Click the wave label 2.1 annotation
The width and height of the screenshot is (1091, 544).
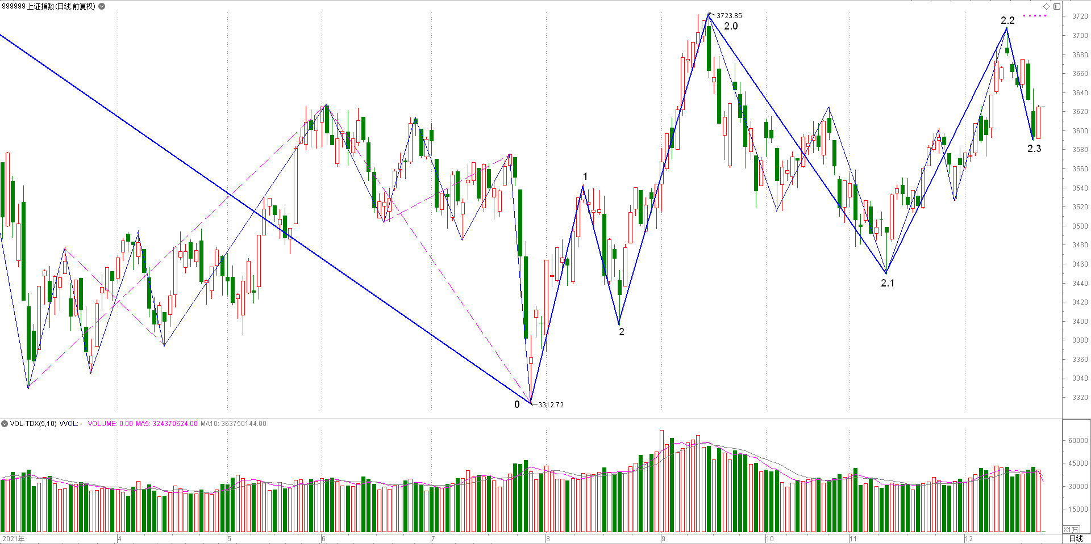[x=888, y=283]
